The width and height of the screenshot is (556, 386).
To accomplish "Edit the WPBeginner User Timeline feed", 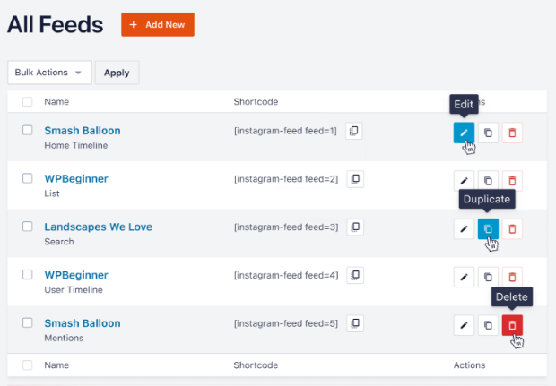I will (x=464, y=277).
